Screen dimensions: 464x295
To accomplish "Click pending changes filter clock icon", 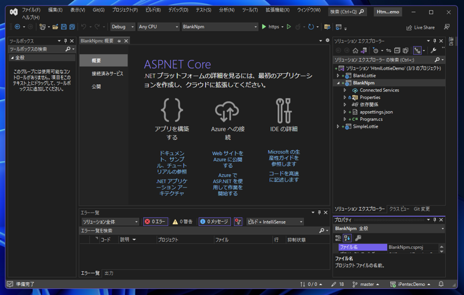I will [375, 51].
